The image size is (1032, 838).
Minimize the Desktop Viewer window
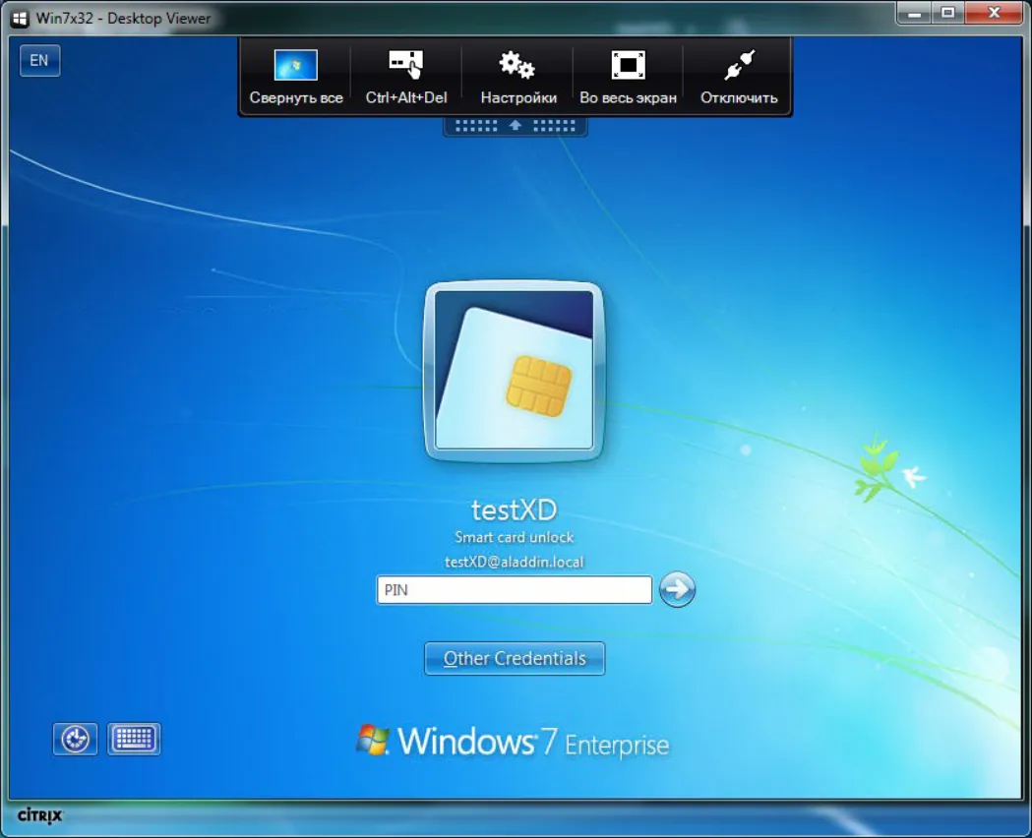click(x=914, y=13)
